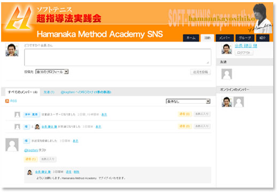This screenshot has height=193, width=278.
Task: Click the RSS text link
Action: click(13, 101)
